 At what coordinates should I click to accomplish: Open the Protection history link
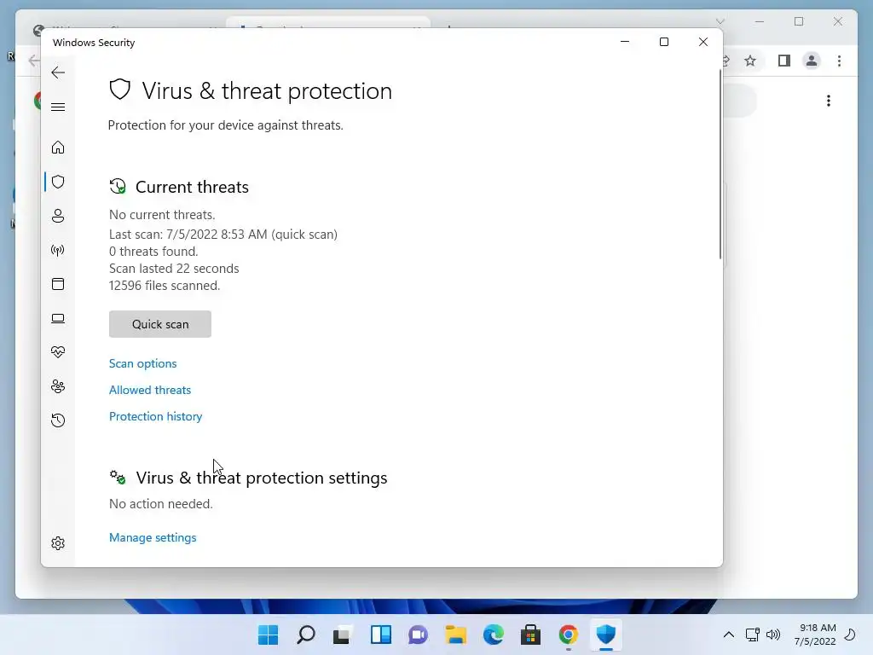tap(155, 416)
